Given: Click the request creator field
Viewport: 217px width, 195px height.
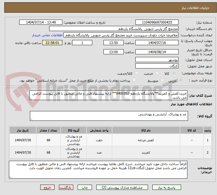Looking at the screenshot, I should click(x=121, y=35).
